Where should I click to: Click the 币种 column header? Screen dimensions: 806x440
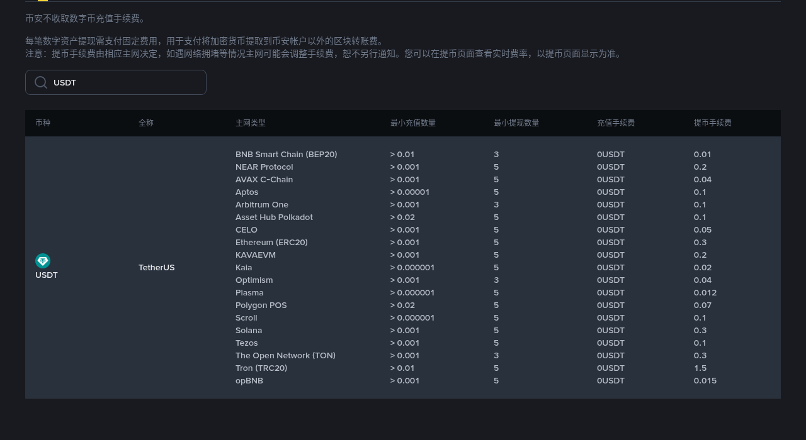43,123
